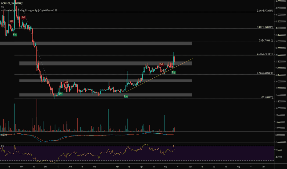
Task: Select the yellow ascending trendline
Action: [x=159, y=75]
